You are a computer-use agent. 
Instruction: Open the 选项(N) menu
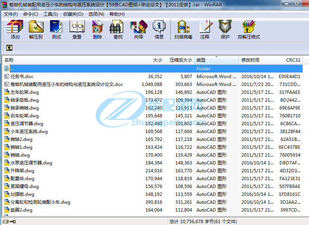[96, 14]
